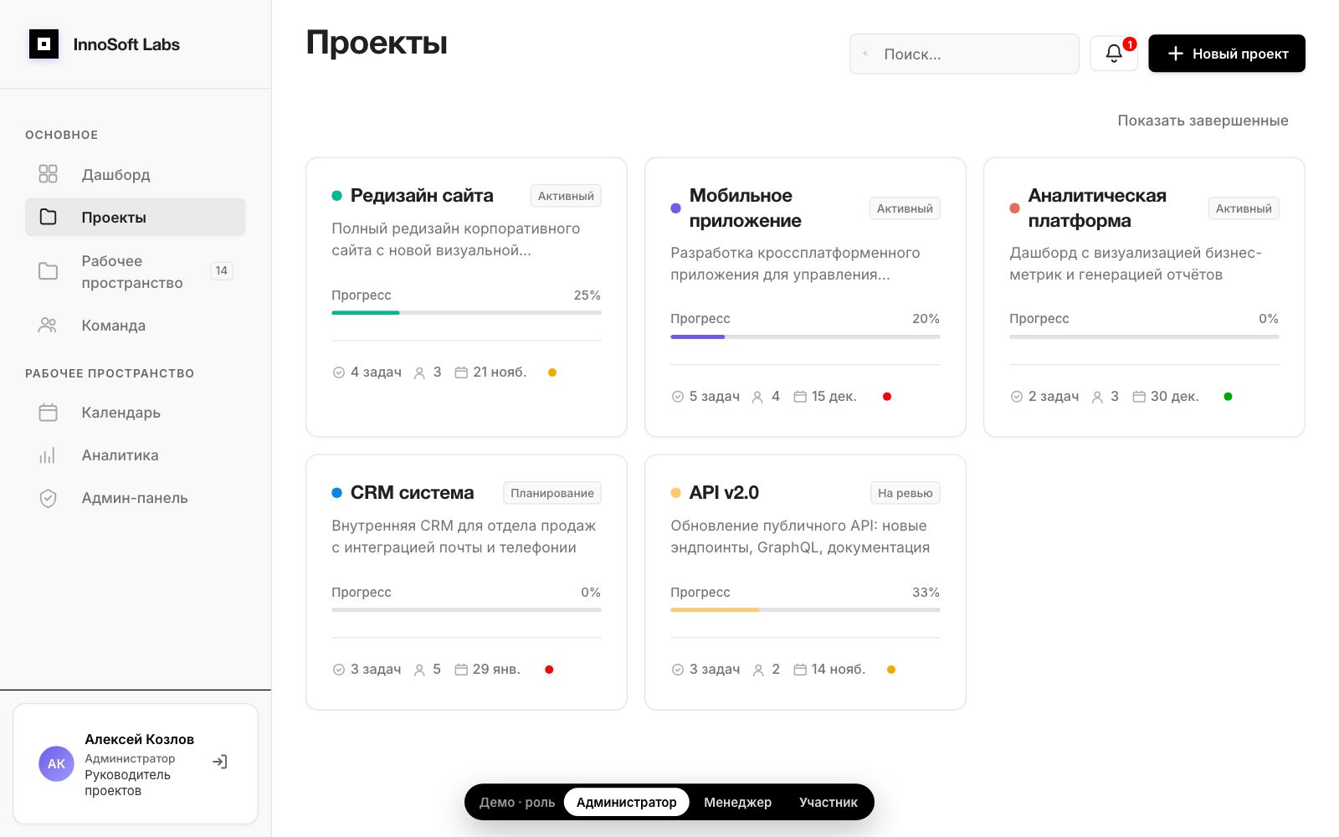Open Дашборд in the sidebar
Screen dimensions: 1339x837
[x=136, y=174]
